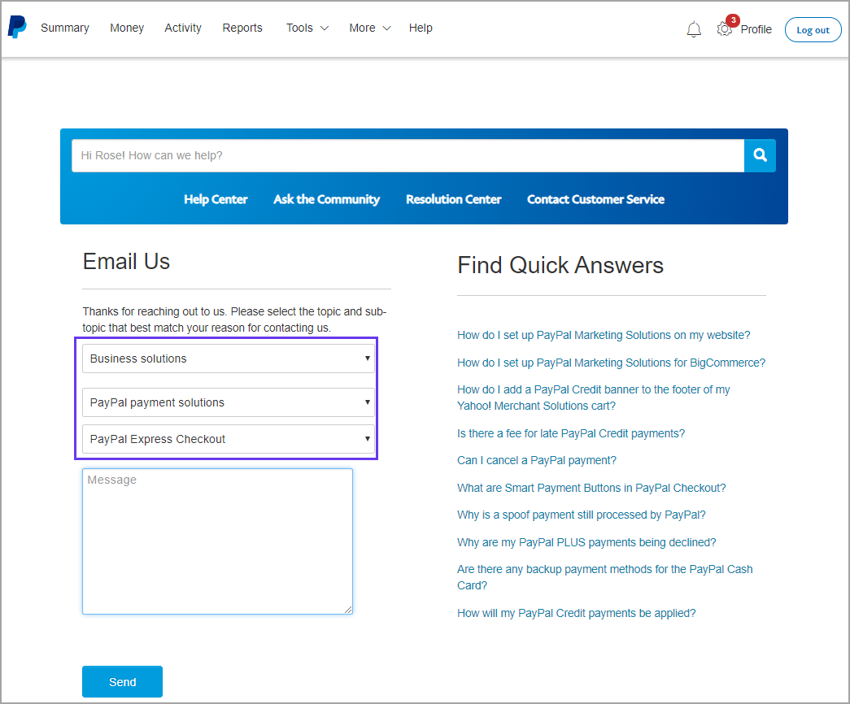Viewport: 850px width, 704px height.
Task: Go to Resolution Center
Action: pyautogui.click(x=453, y=199)
